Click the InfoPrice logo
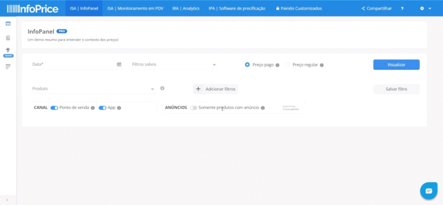The image size is (443, 205). [x=33, y=8]
